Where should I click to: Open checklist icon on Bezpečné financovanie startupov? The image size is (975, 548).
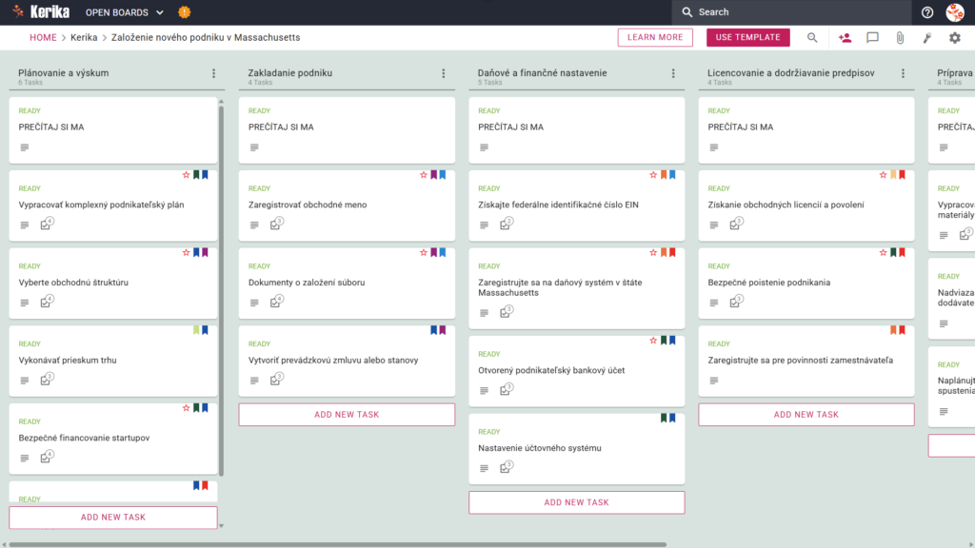(x=47, y=457)
